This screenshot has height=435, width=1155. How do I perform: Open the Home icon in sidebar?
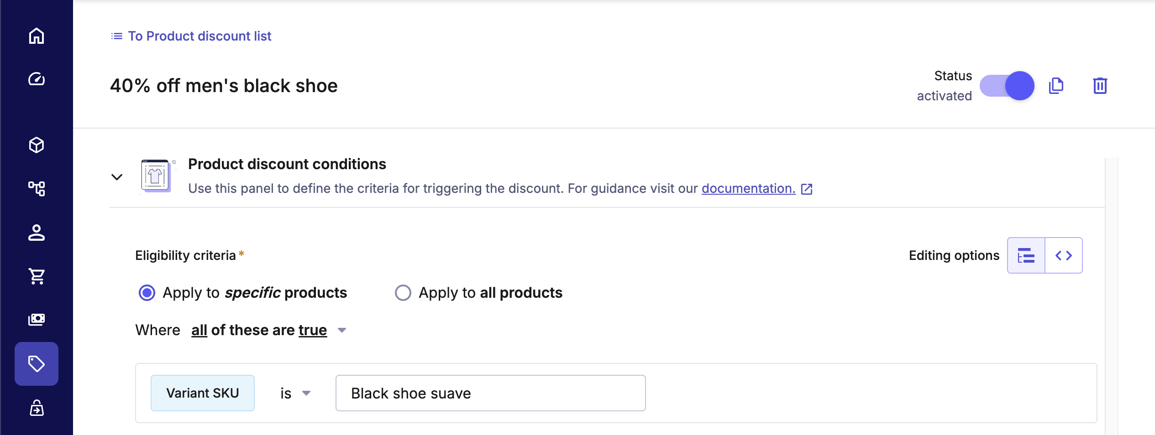pyautogui.click(x=37, y=36)
